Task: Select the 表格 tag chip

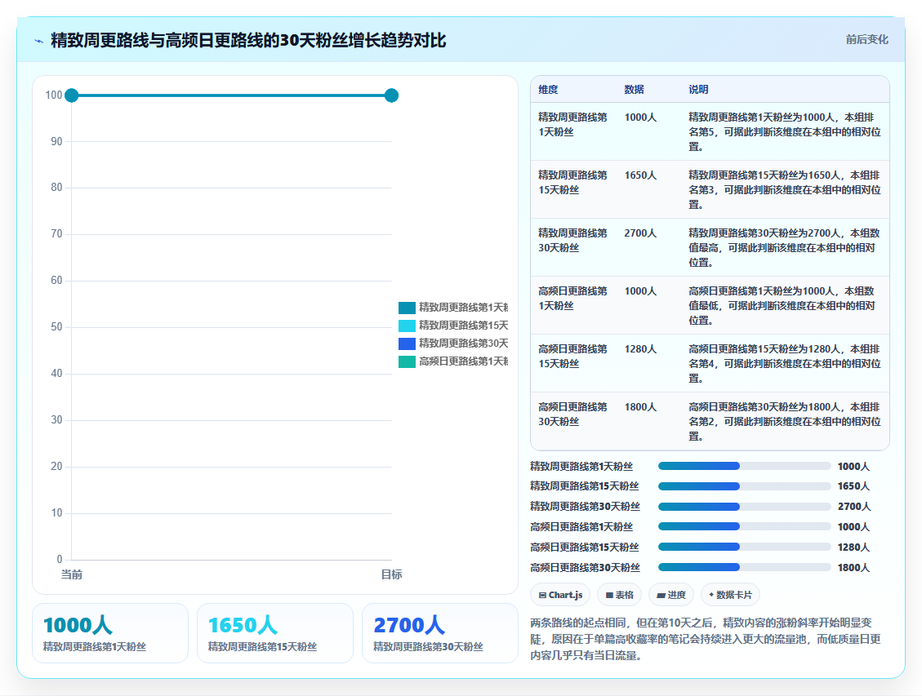Action: click(620, 595)
